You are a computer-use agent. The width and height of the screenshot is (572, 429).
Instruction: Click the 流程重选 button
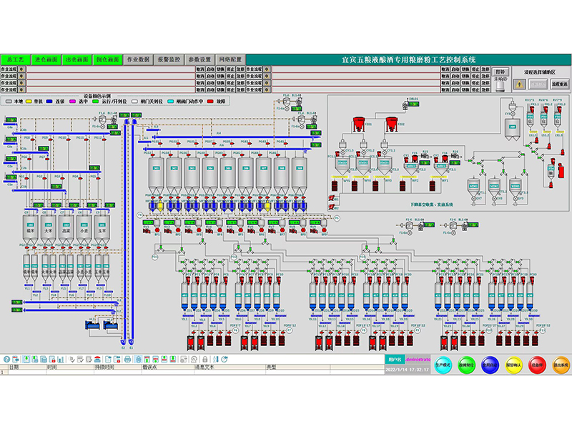click(x=560, y=84)
